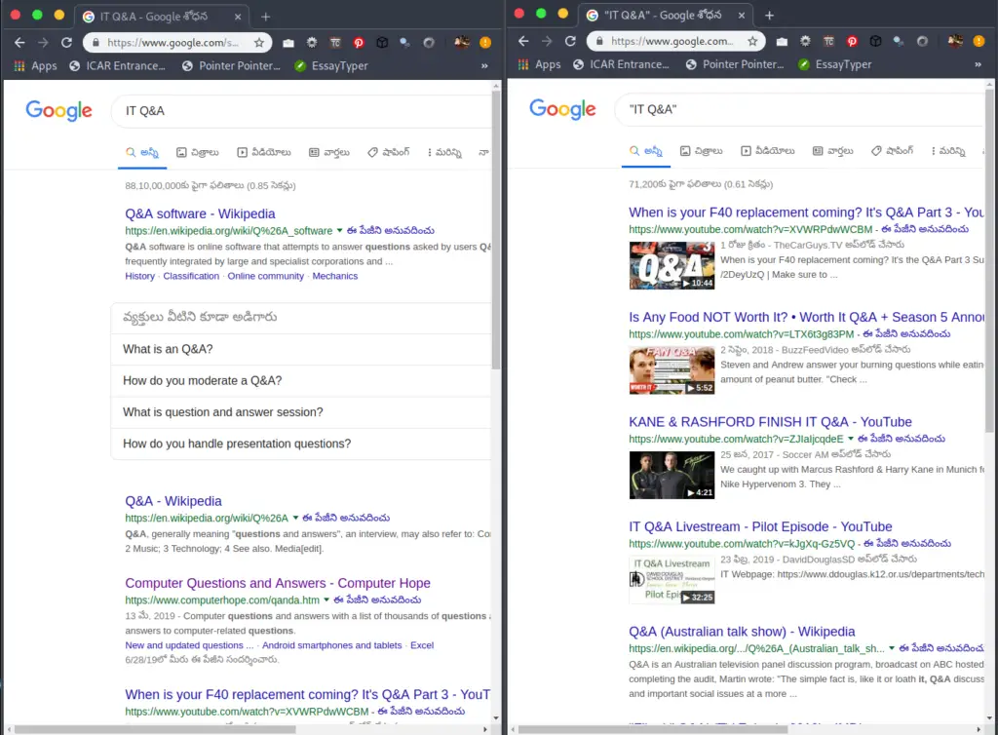Open KANE & RASHFORD 4:21 video thumbnail

click(x=672, y=475)
